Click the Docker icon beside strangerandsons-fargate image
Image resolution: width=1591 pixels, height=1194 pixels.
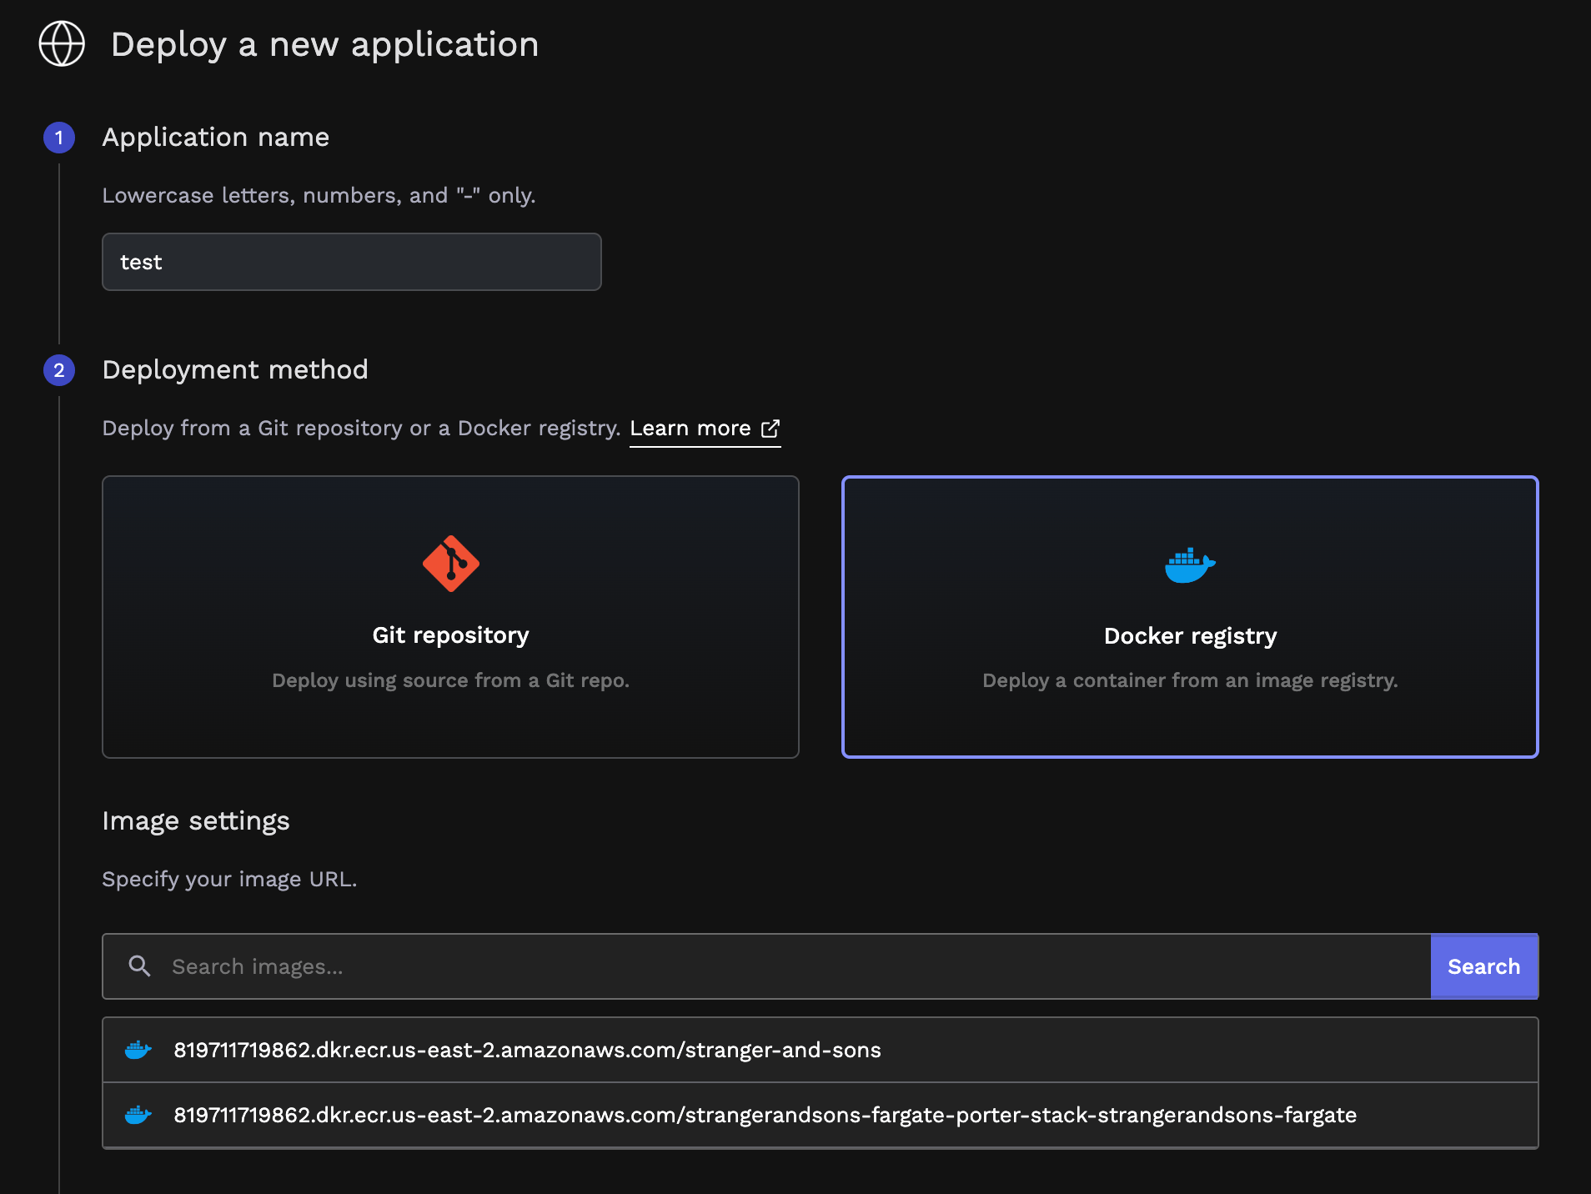click(x=138, y=1115)
